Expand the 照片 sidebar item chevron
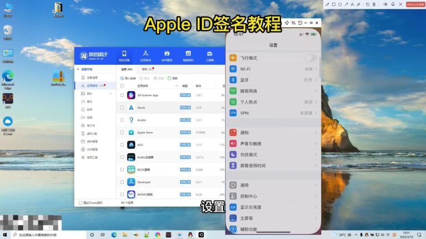 pos(110,93)
